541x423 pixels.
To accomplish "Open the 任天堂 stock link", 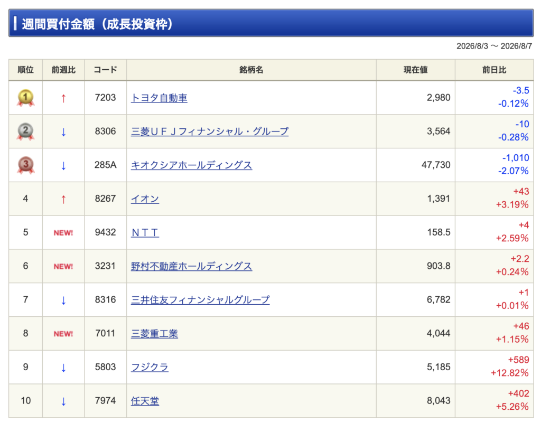I will [145, 401].
